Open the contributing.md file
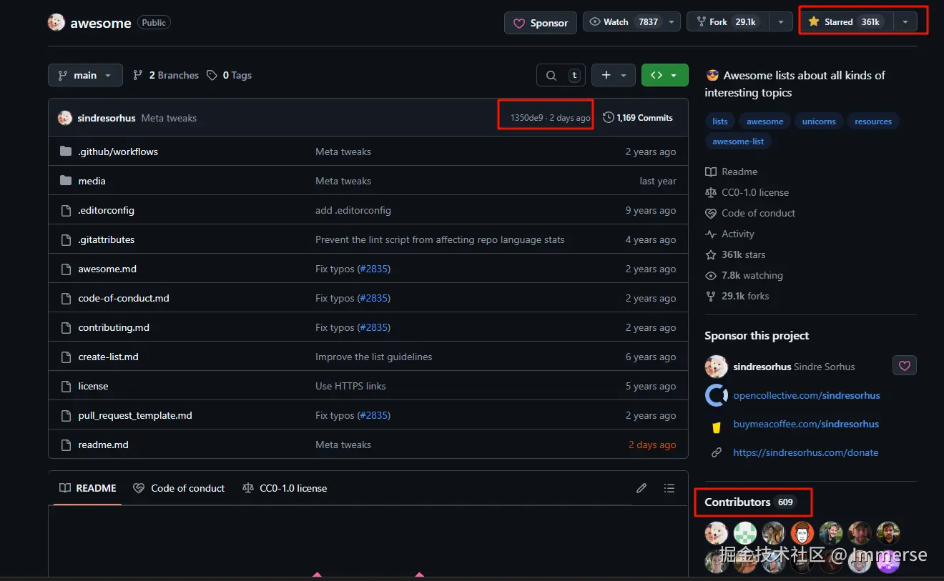The height and width of the screenshot is (581, 944). point(114,327)
